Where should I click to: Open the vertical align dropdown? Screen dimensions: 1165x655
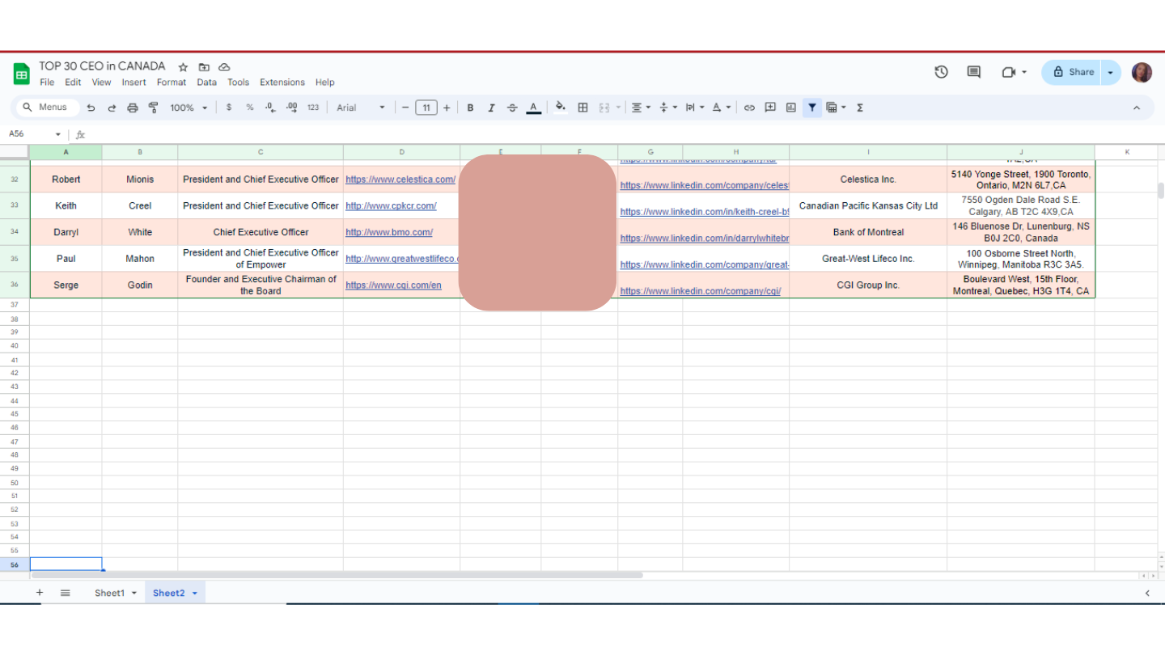[667, 108]
